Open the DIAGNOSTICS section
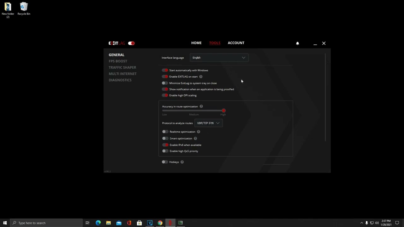This screenshot has height=227, width=404. click(120, 80)
